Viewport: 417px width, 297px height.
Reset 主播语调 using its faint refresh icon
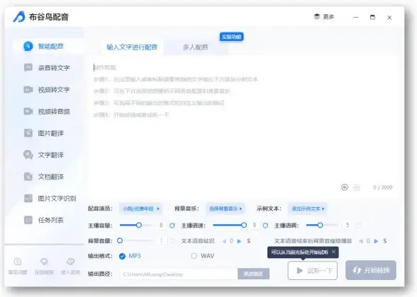click(359, 226)
